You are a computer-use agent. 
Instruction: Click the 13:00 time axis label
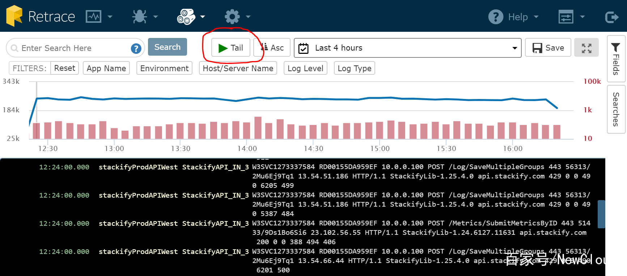click(x=114, y=148)
